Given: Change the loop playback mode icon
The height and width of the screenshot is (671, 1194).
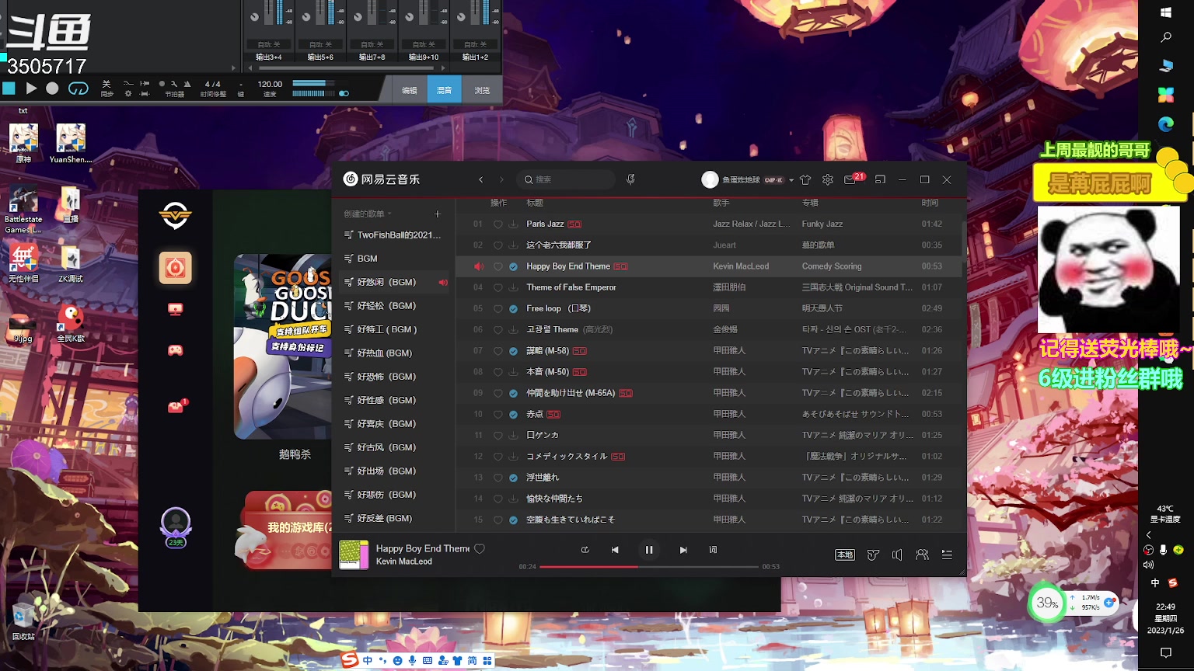Looking at the screenshot, I should [x=585, y=550].
